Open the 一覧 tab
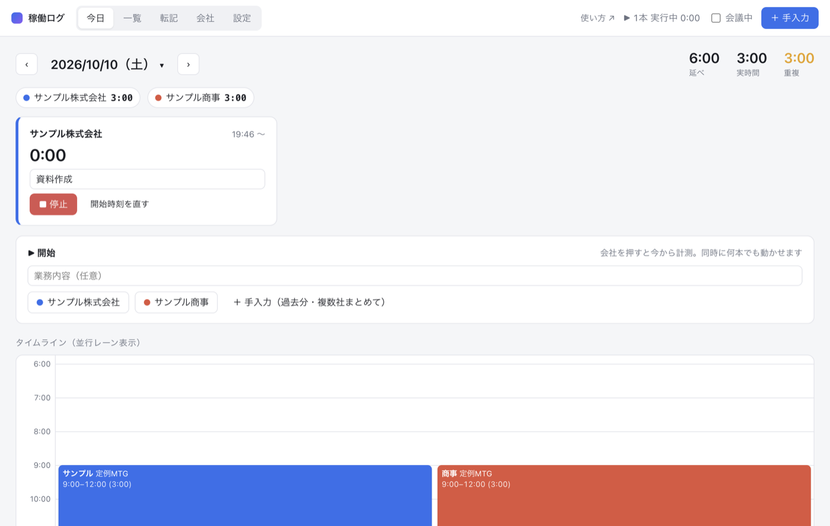 coord(132,18)
